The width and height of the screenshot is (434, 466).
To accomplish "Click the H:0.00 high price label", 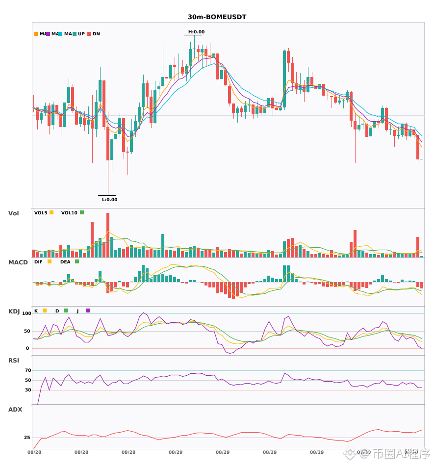I will (196, 32).
